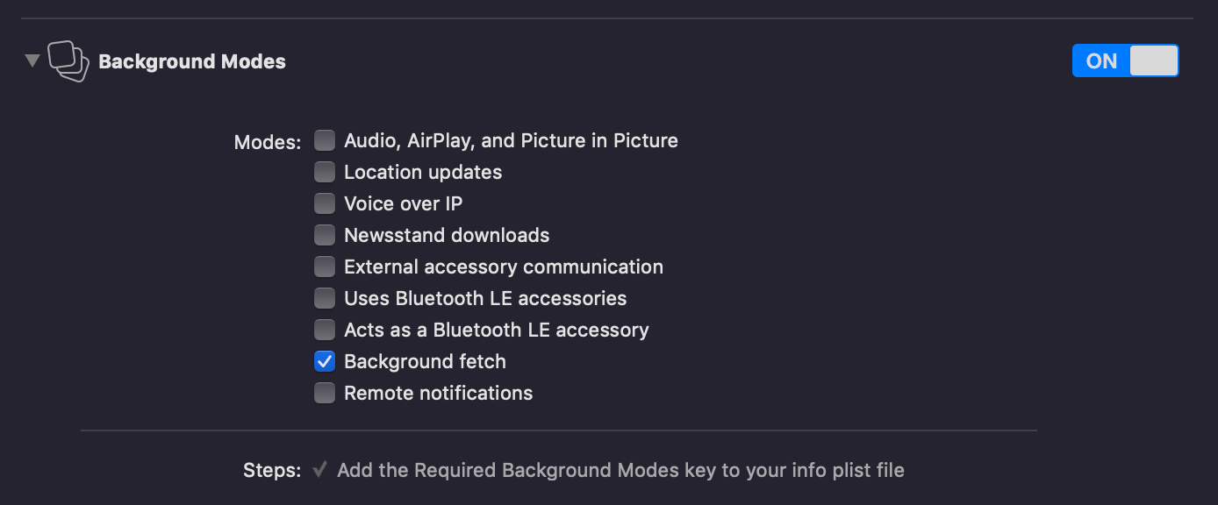Enable External accessory communication

coord(324,266)
